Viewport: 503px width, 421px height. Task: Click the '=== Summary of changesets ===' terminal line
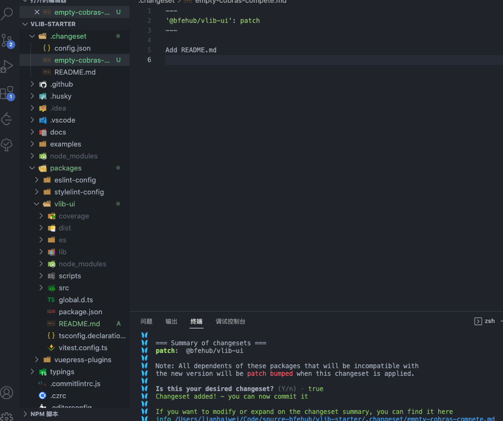pyautogui.click(x=211, y=343)
